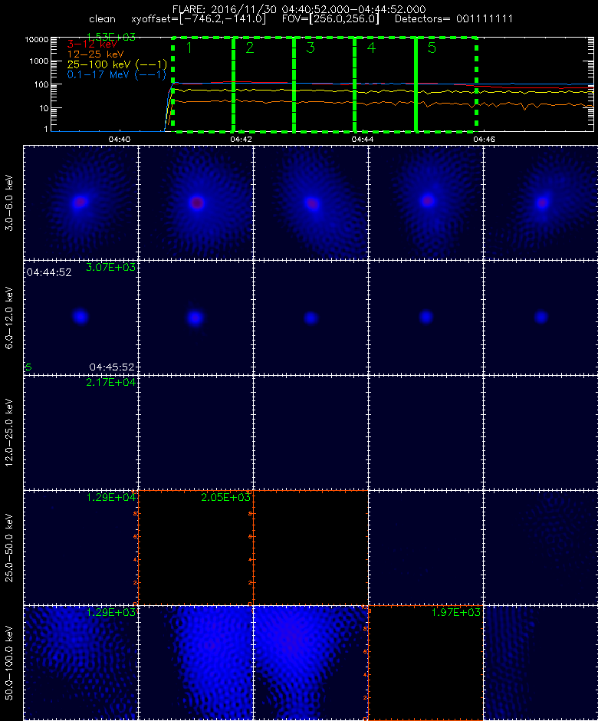Click the '25.0-50.0 keV' row label
Image resolution: width=598 pixels, height=721 pixels.
(x=10, y=548)
